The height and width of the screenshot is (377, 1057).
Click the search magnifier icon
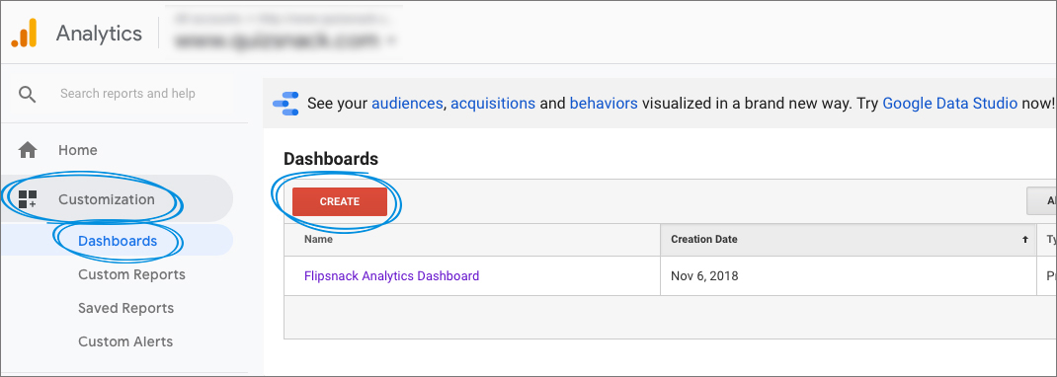point(28,94)
